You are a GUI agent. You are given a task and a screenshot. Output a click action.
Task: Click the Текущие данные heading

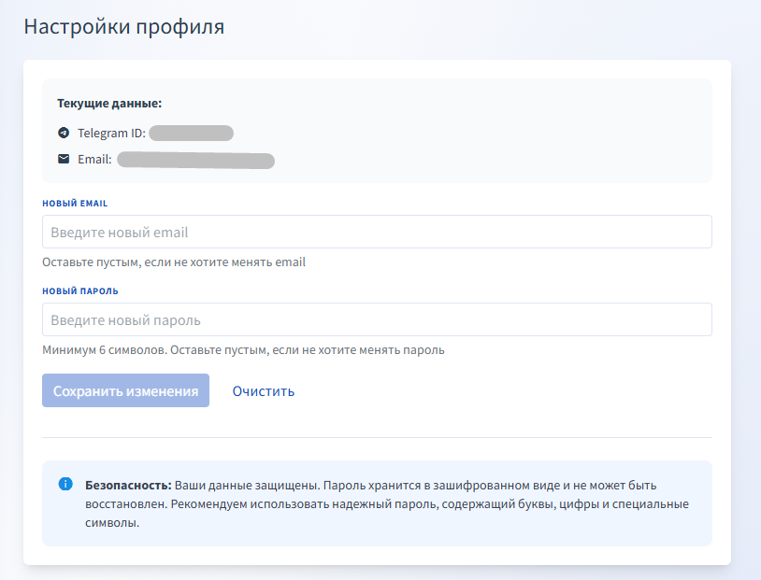109,103
